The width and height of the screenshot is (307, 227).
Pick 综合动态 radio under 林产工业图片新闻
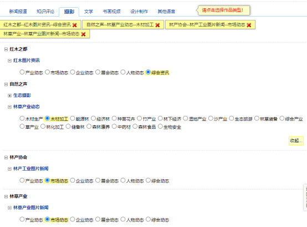(x=148, y=180)
